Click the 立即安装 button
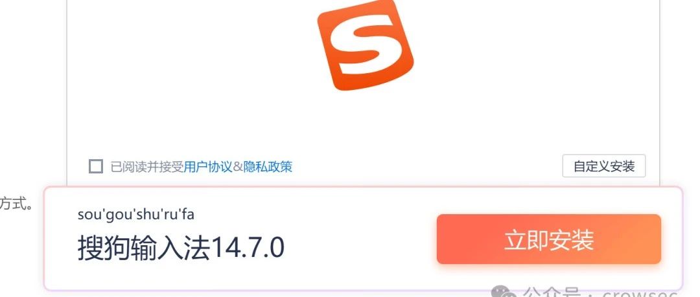The image size is (700, 297). 549,239
